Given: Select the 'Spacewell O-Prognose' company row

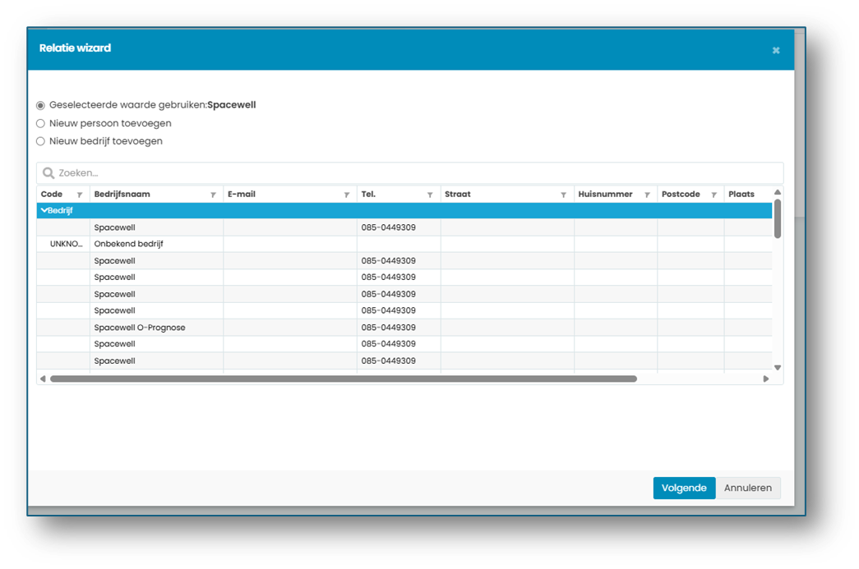Looking at the screenshot, I should (404, 327).
